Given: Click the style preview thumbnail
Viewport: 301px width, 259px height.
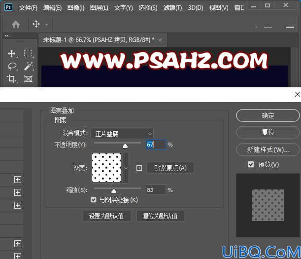Looking at the screenshot, I should point(268,205).
